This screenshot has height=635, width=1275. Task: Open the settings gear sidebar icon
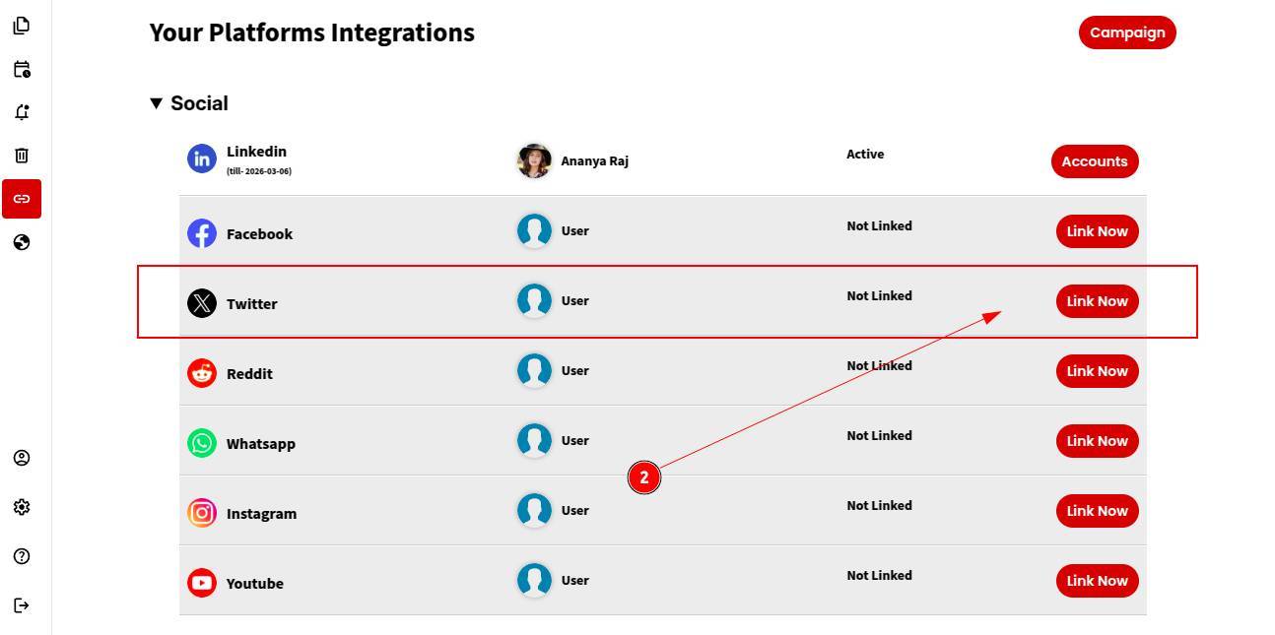[x=22, y=507]
